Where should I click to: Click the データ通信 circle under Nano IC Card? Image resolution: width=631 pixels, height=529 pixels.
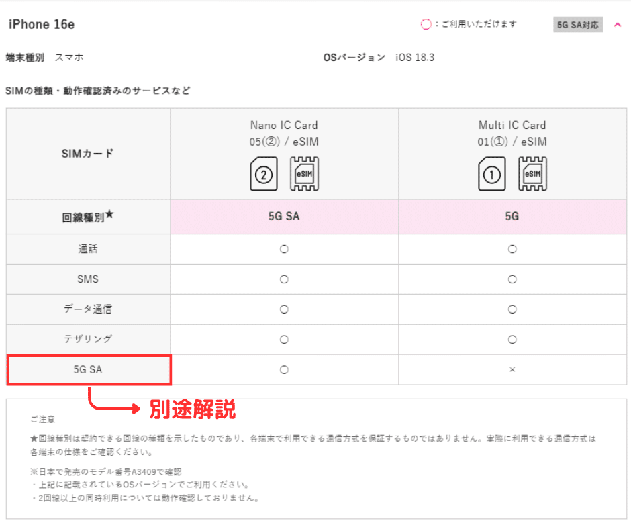[284, 309]
